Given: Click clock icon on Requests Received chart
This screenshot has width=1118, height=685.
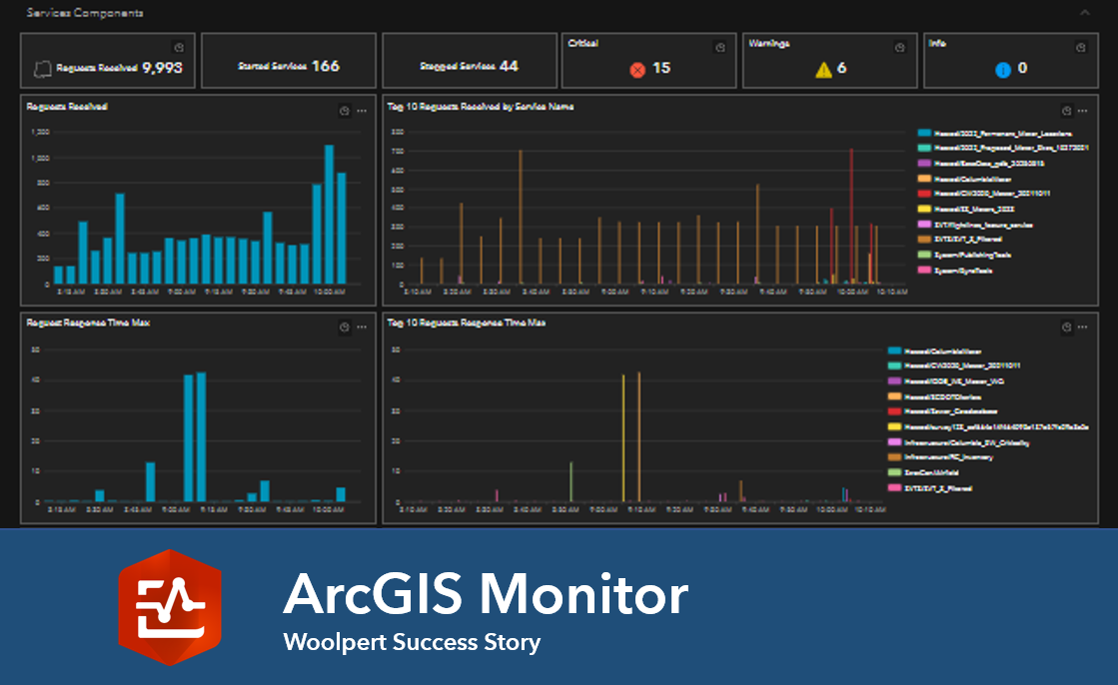Looking at the screenshot, I should (345, 111).
